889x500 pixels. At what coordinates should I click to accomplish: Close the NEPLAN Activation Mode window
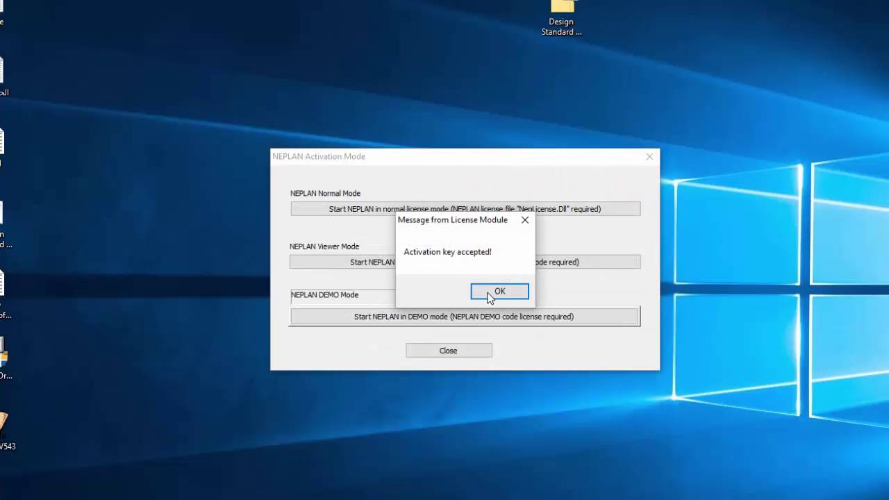tap(649, 157)
